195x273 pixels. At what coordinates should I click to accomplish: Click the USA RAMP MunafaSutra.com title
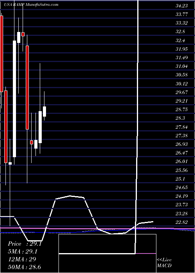coord(31,5)
